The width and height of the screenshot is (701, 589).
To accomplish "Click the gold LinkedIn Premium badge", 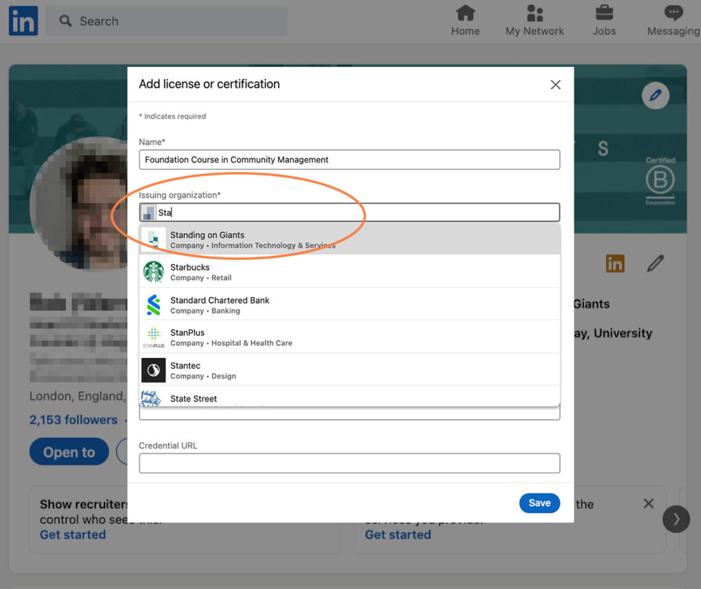I will point(615,263).
